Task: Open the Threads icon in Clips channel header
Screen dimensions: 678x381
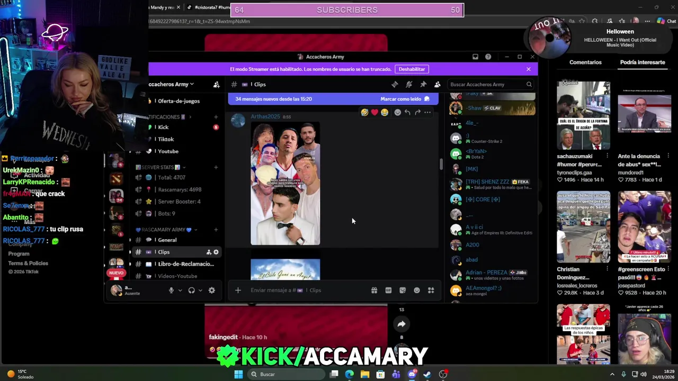Action: tap(395, 84)
